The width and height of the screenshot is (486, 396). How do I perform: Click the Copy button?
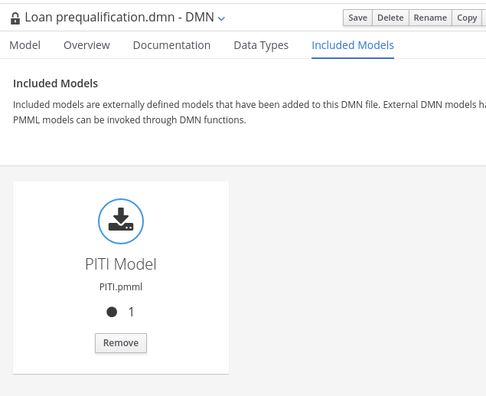(x=467, y=18)
